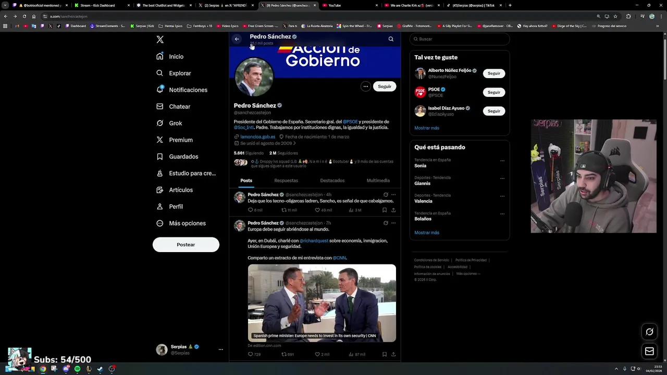Bookmark the Europa post
Viewport: 667px width, 375px height.
click(x=385, y=354)
